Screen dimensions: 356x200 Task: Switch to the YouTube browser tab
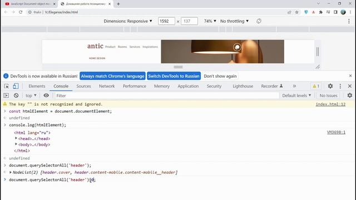pyautogui.click(x=31, y=4)
